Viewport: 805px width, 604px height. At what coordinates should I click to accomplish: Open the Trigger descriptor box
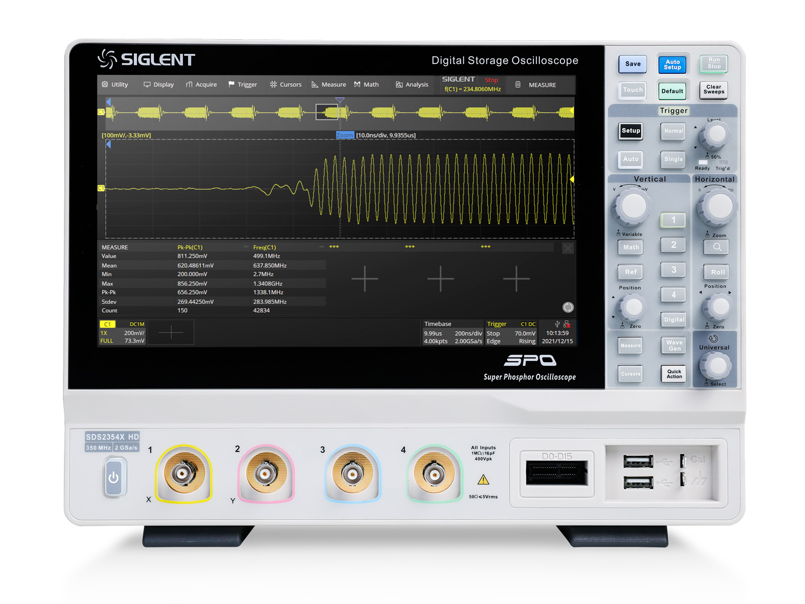pyautogui.click(x=511, y=333)
